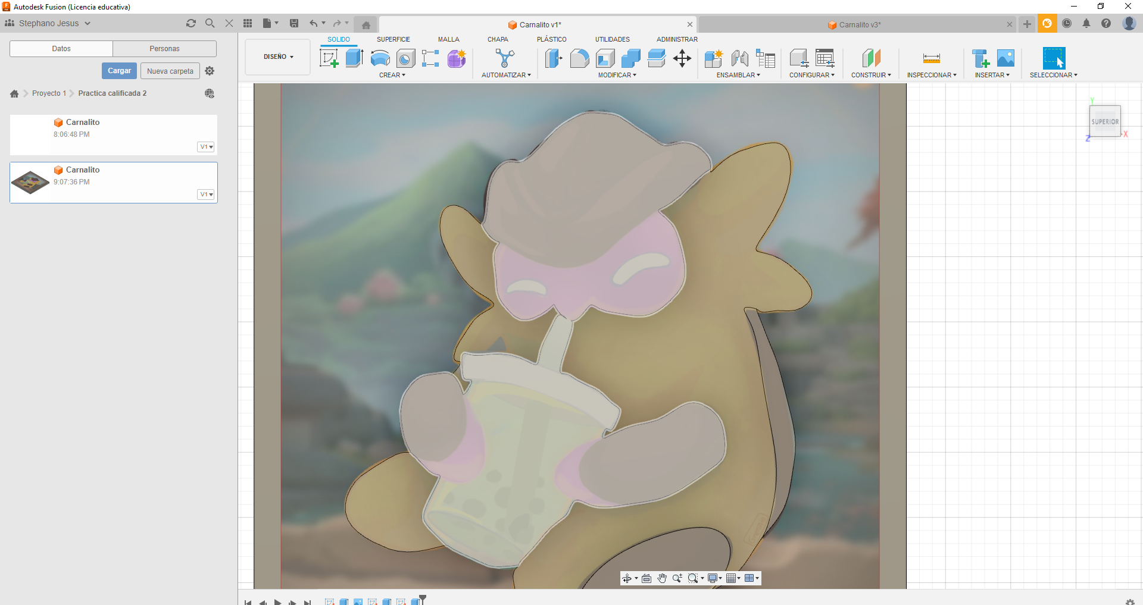This screenshot has height=605, width=1143.
Task: Switch to the Plástico tab
Action: click(552, 39)
